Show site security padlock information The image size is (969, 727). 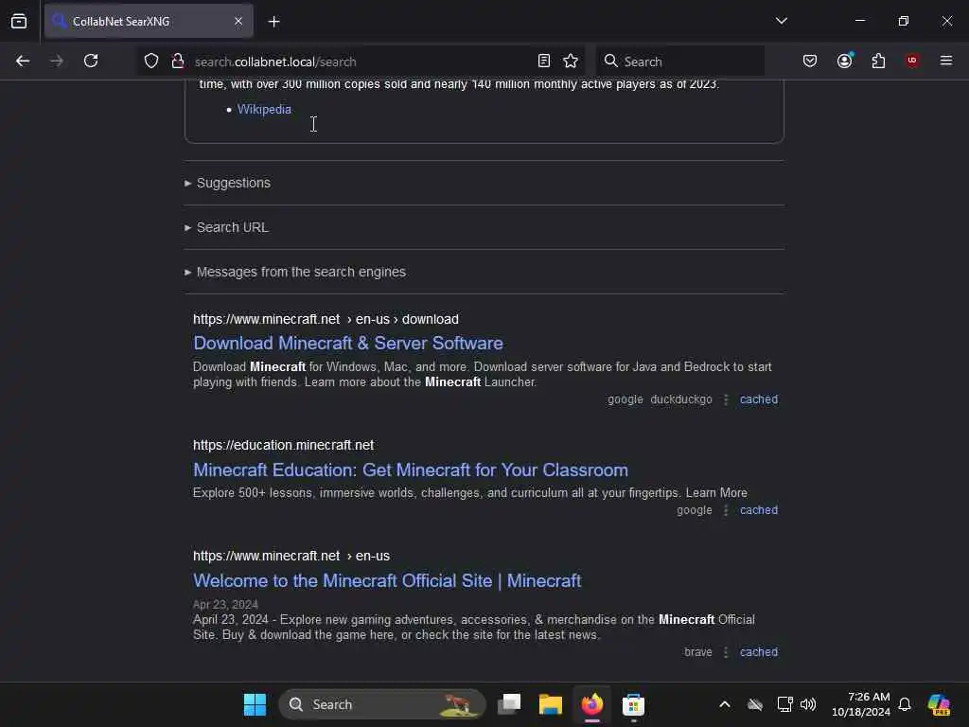click(177, 61)
